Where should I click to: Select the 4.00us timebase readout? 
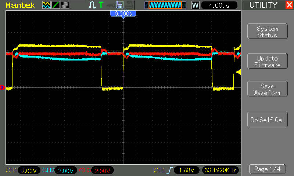219,5
